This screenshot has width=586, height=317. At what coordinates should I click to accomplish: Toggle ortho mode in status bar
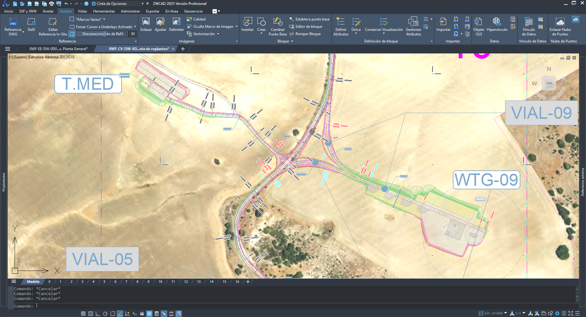[98, 314]
